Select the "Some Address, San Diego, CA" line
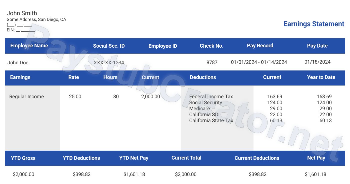Image resolution: width=350 pixels, height=184 pixels. 36,19
